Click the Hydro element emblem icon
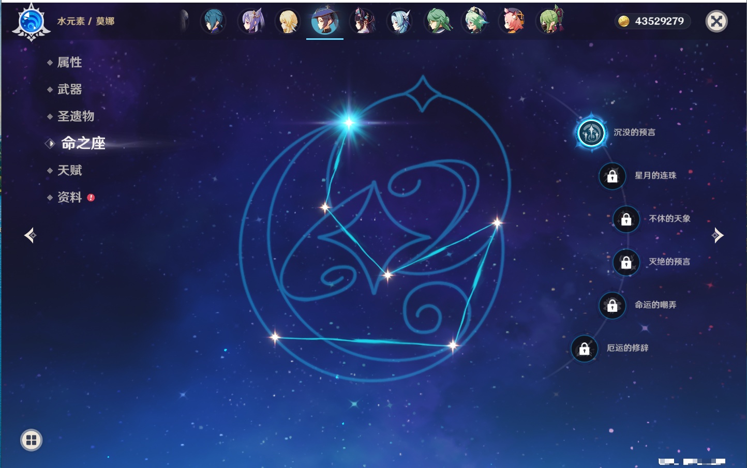Viewport: 747px width, 468px height. coord(31,22)
